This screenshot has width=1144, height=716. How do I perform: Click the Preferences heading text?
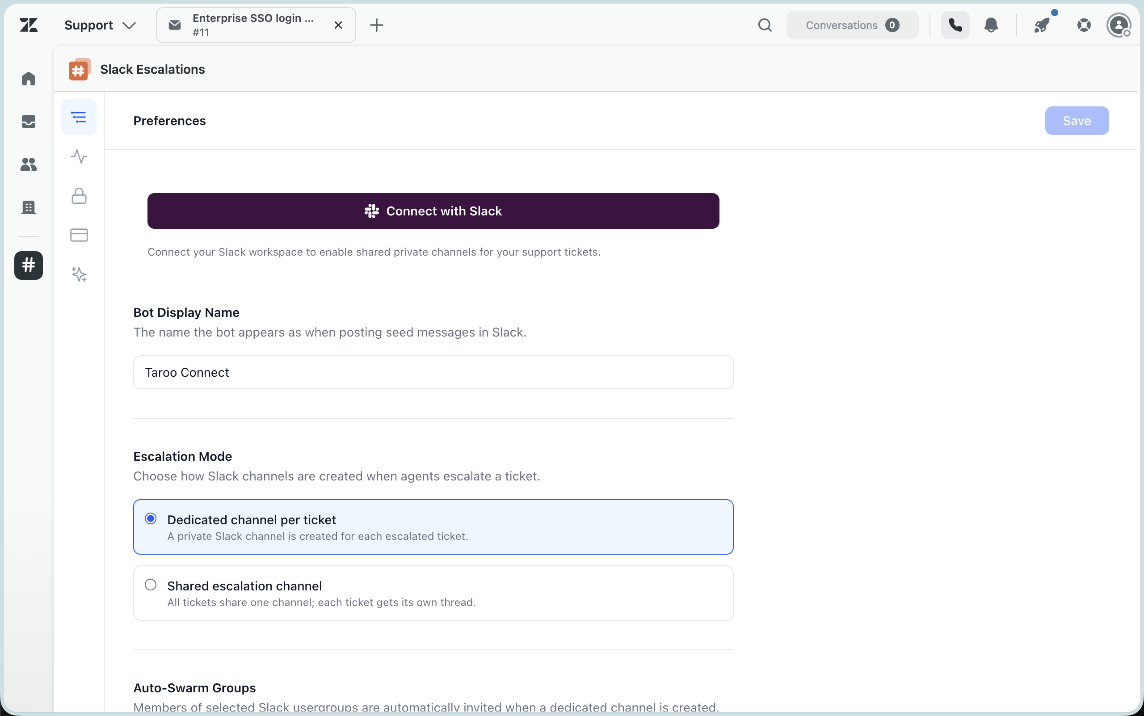click(x=169, y=121)
